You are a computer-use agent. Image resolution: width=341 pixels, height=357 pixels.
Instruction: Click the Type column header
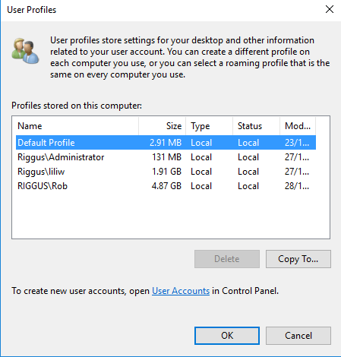(209, 126)
